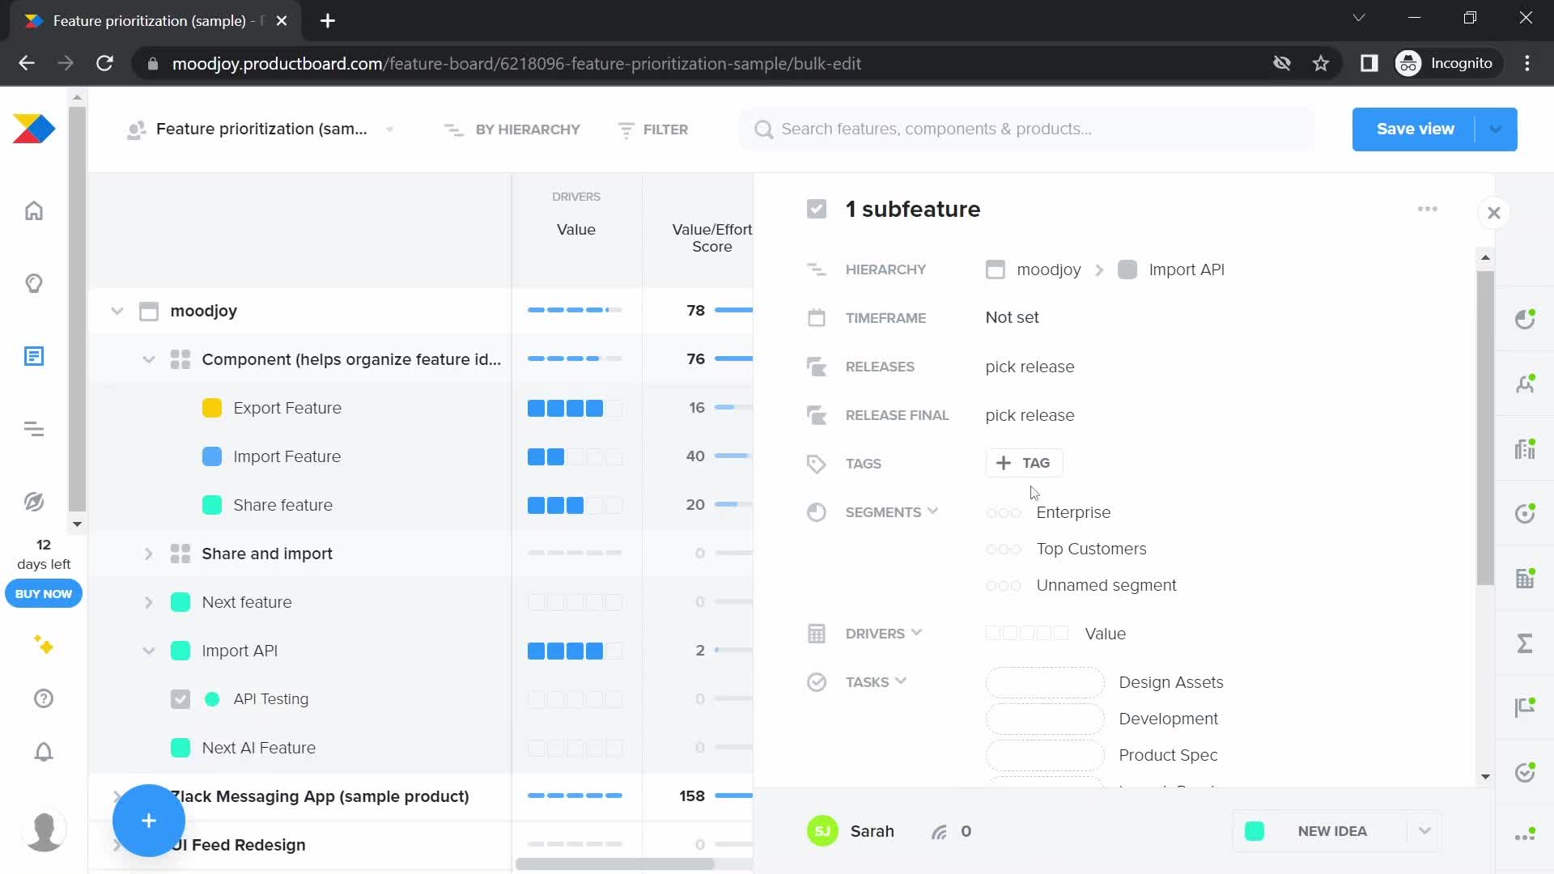This screenshot has width=1554, height=874.
Task: Close the subfeature detail panel
Action: click(1494, 213)
